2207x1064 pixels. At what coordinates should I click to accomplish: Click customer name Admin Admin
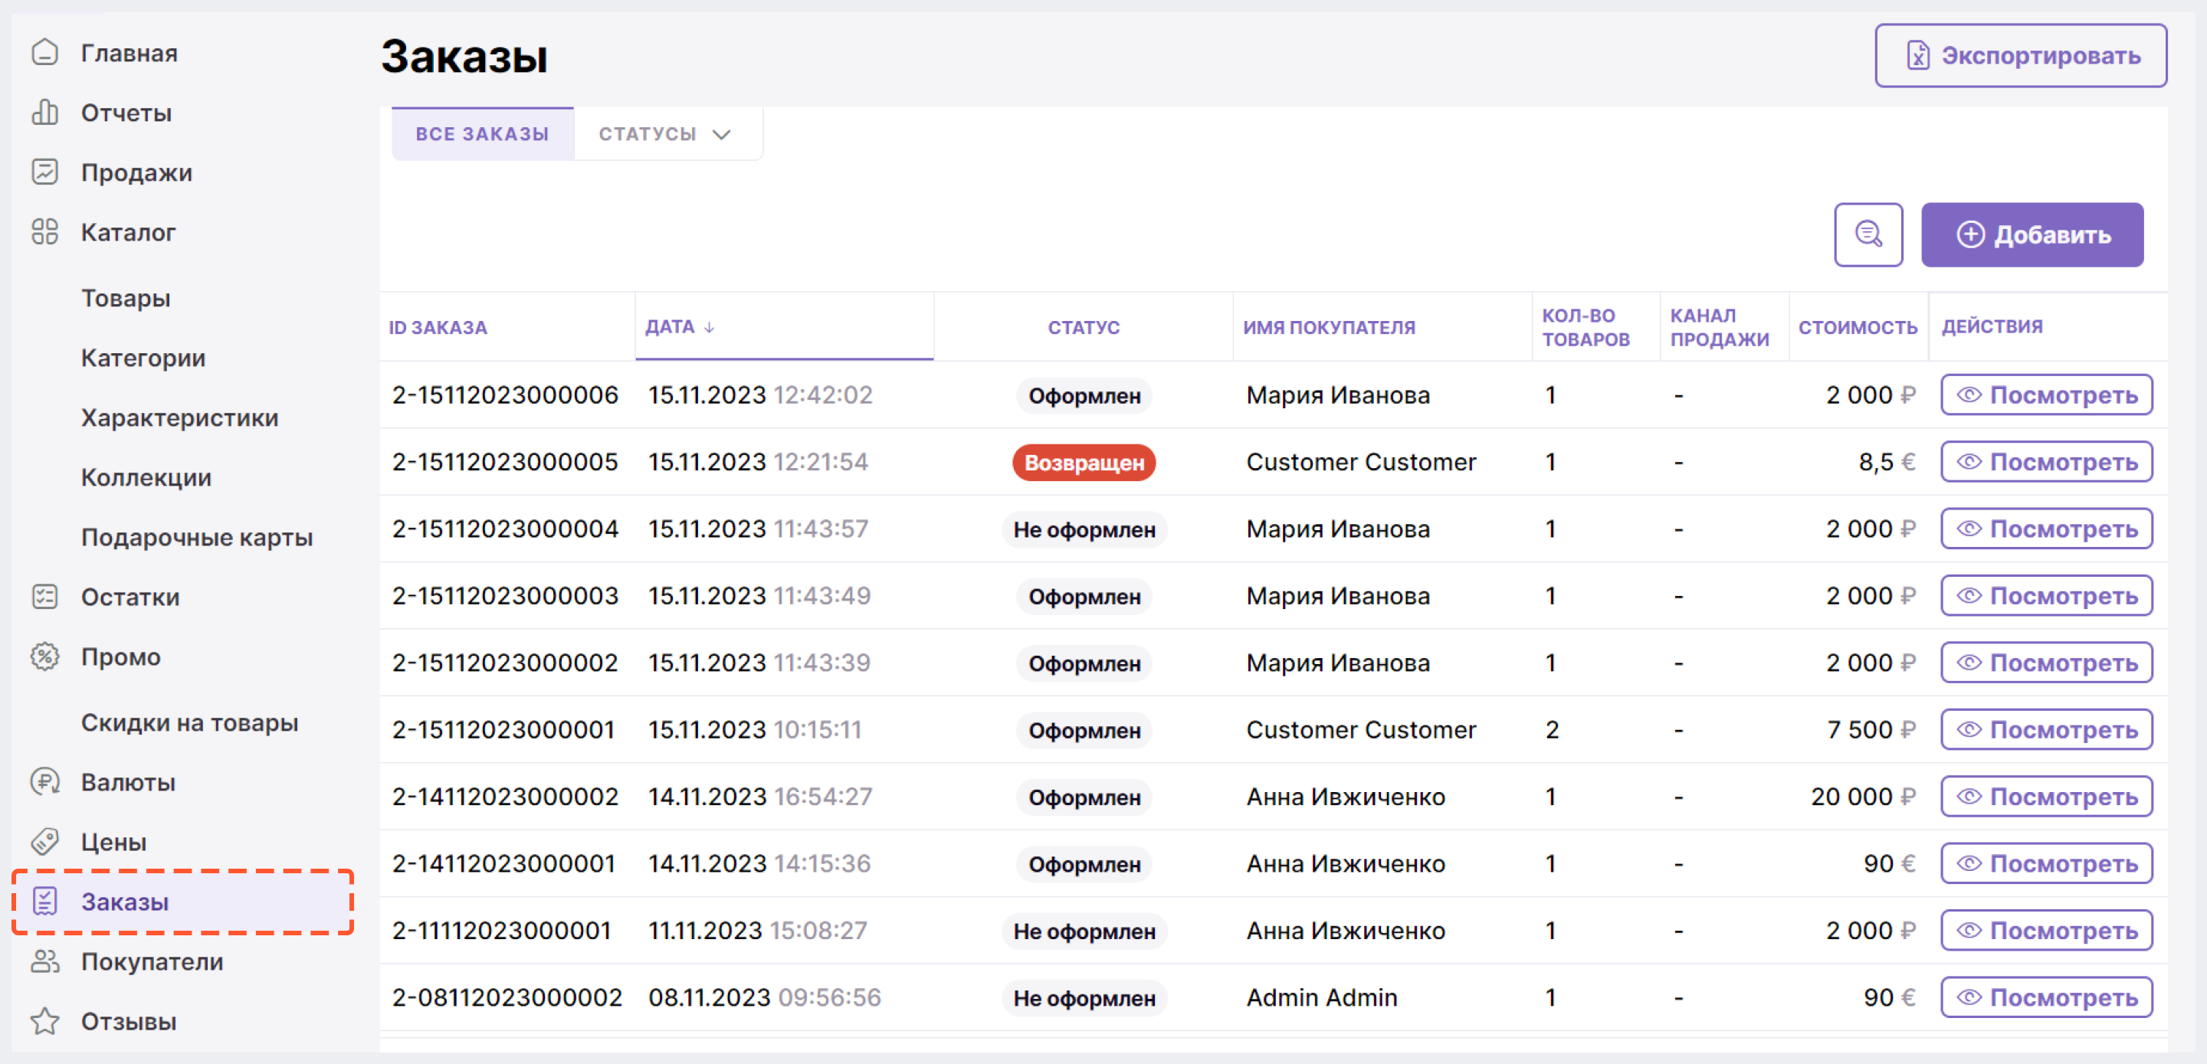coord(1322,997)
